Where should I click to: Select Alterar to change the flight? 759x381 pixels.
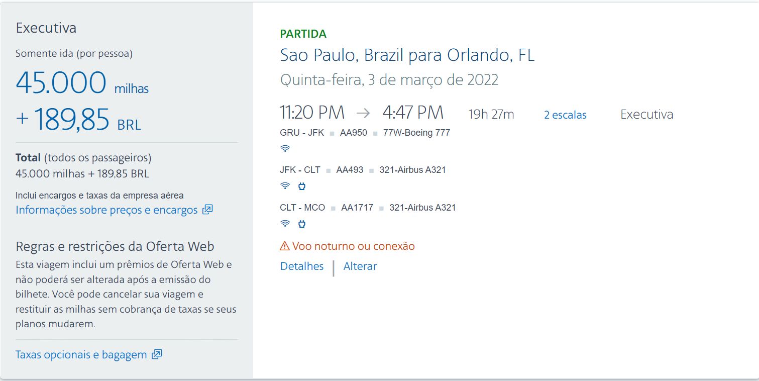click(360, 266)
